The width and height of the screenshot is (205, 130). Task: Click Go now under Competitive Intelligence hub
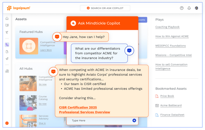[x=43, y=84]
